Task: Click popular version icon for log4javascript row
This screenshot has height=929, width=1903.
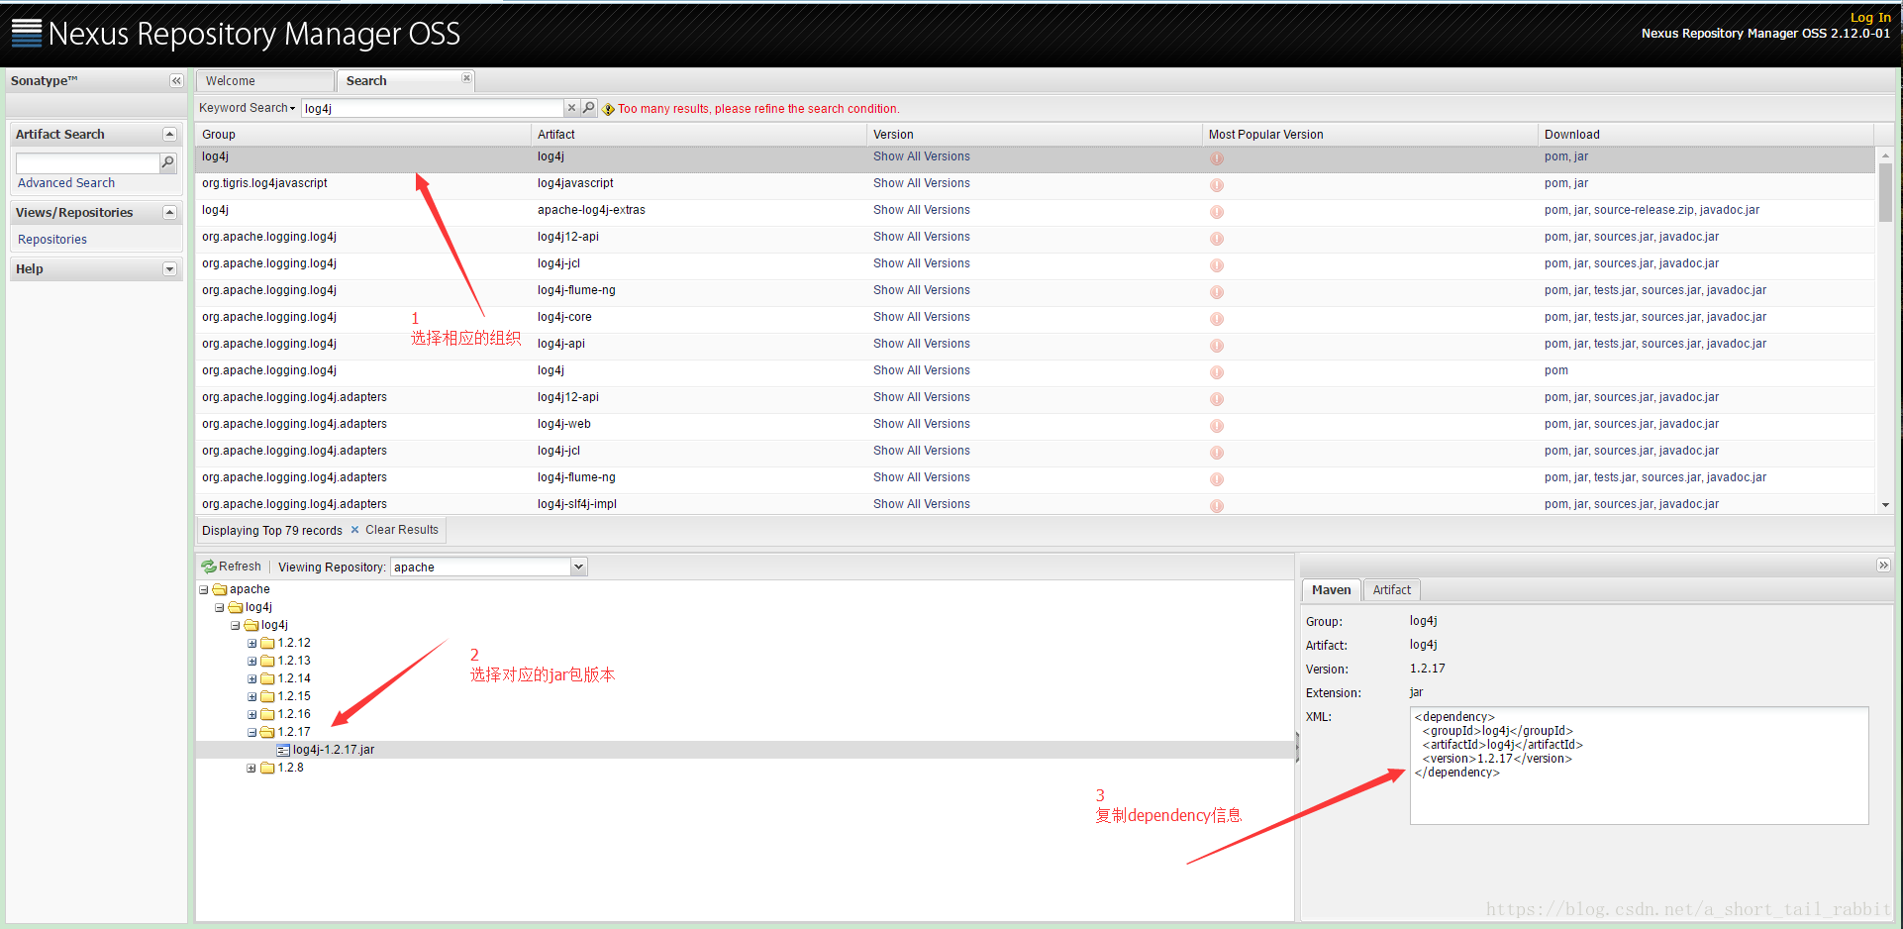Action: (x=1217, y=185)
